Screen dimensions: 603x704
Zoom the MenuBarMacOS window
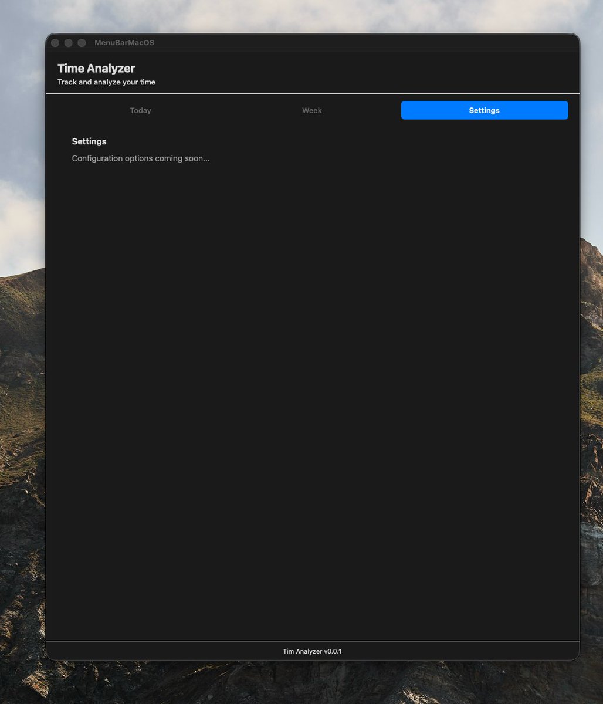click(x=82, y=43)
